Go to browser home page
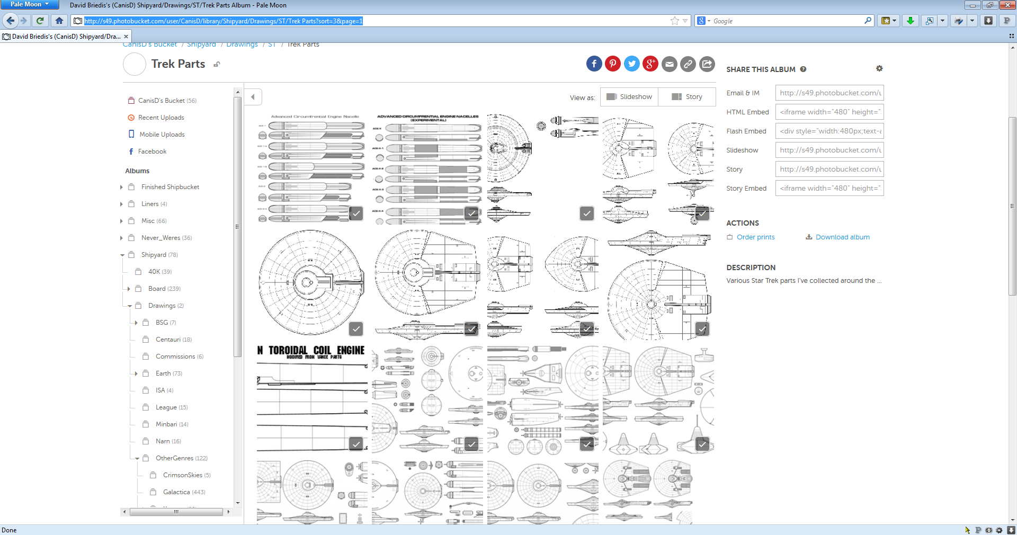The width and height of the screenshot is (1017, 535). (59, 21)
